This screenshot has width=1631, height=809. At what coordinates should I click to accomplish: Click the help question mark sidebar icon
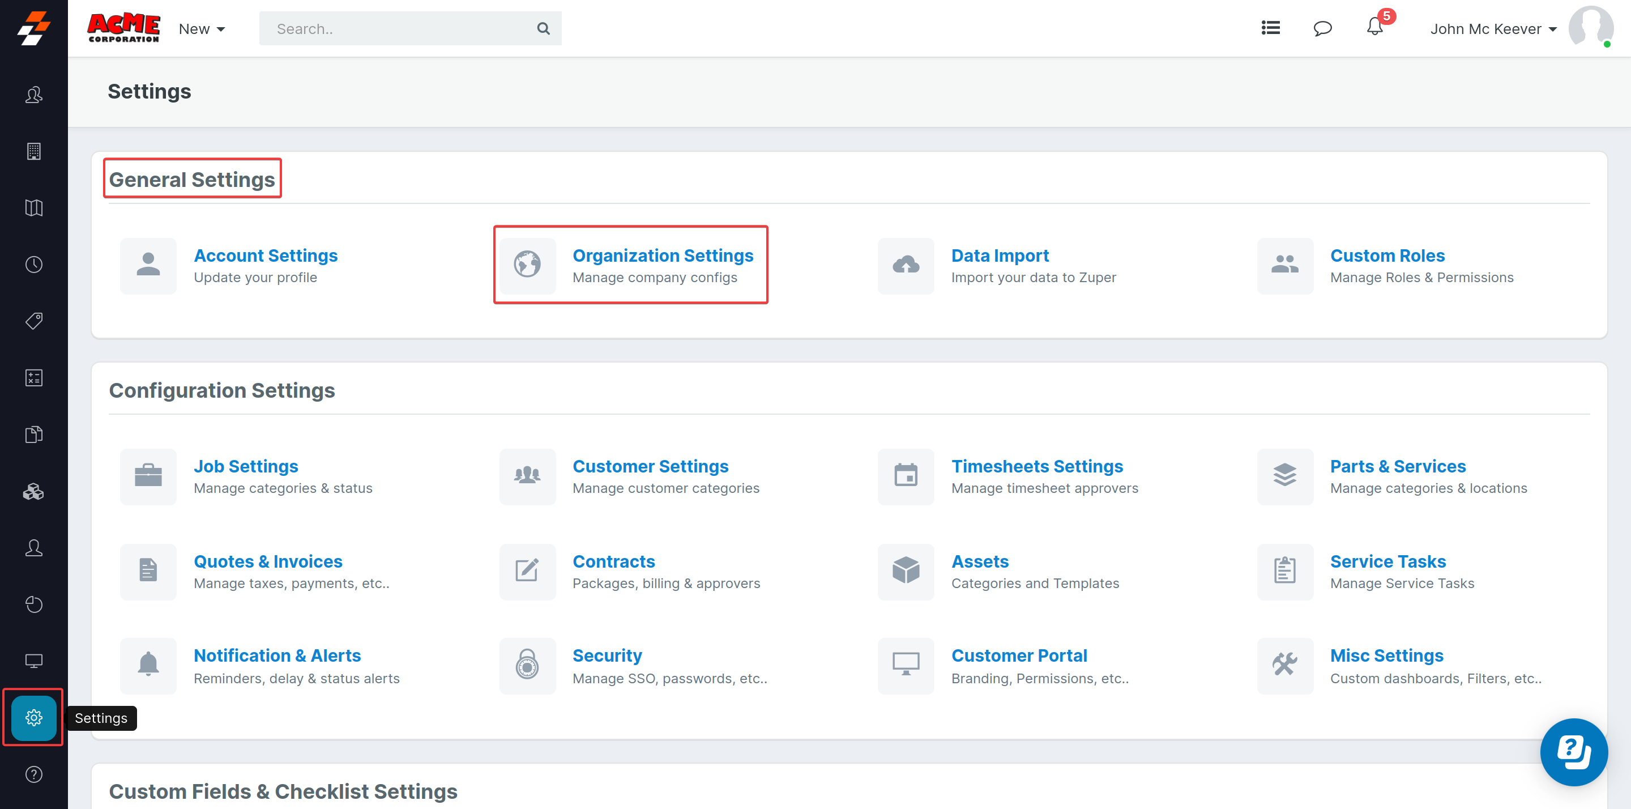tap(33, 774)
